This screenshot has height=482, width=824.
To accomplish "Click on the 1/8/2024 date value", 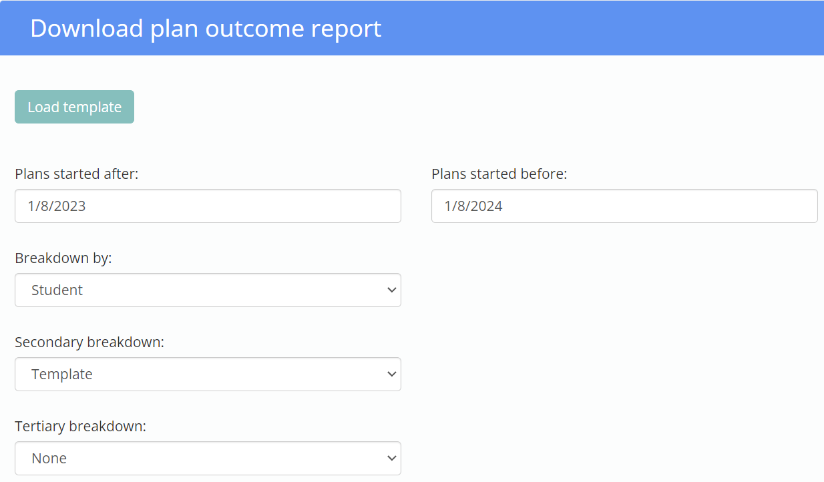I will (473, 206).
